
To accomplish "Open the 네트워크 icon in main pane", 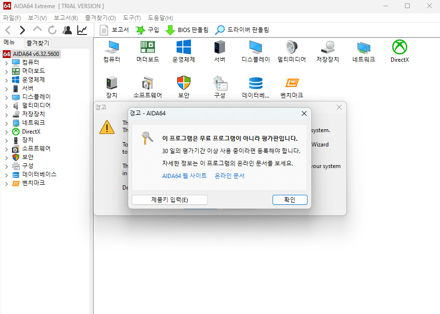I will pos(363,51).
